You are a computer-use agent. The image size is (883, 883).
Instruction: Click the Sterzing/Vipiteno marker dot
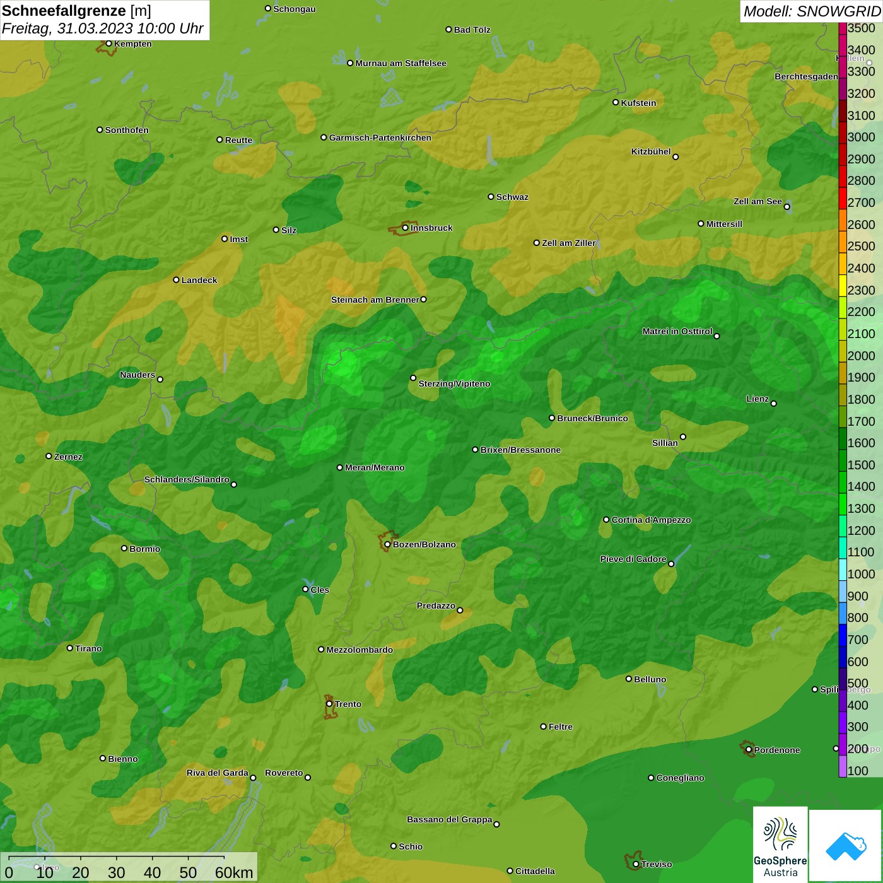[x=413, y=378]
